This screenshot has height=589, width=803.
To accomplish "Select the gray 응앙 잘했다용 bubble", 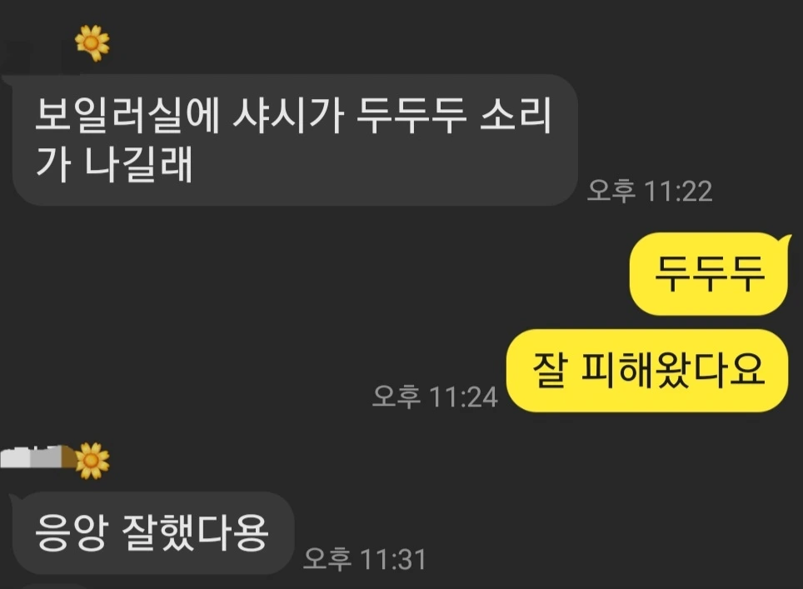I will tap(153, 533).
